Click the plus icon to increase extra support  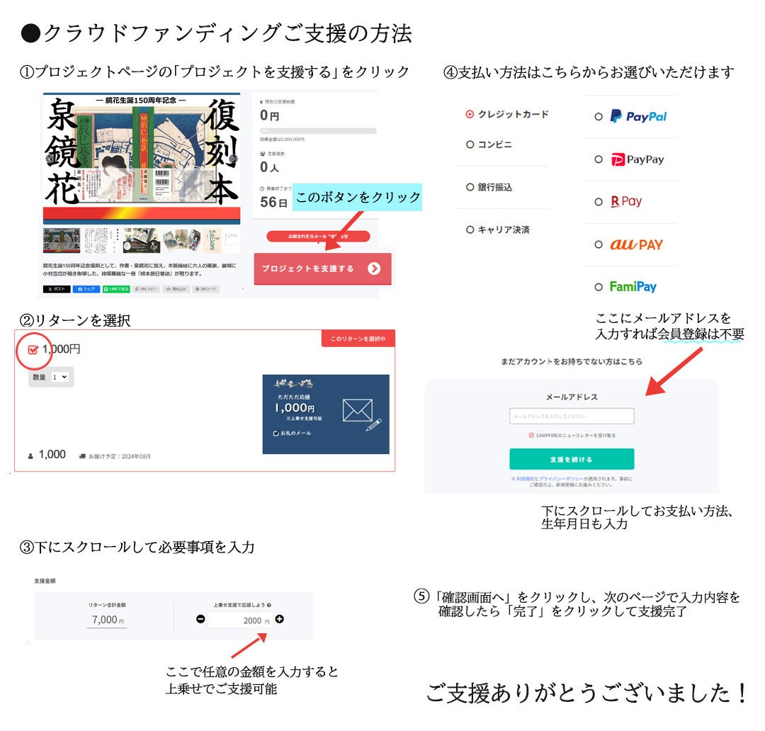tap(280, 619)
